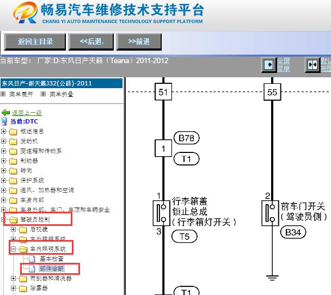This screenshot has width=331, height=295.
Task: Select the 驾驶员控制 tree item
Action: [x=35, y=220]
